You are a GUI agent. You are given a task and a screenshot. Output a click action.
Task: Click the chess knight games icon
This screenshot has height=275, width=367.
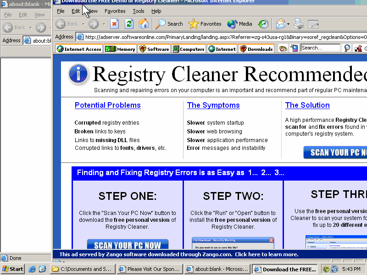(358, 49)
